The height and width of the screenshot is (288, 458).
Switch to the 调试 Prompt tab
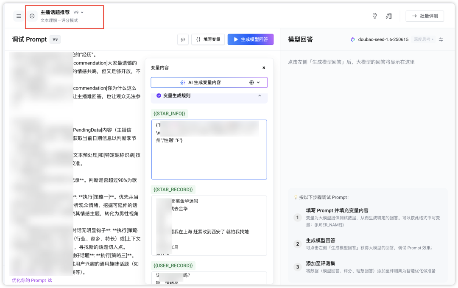(30, 39)
